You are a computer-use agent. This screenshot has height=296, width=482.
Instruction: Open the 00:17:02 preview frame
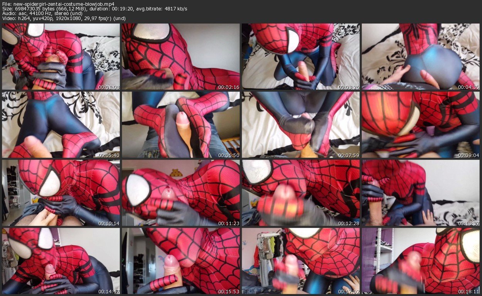(x=301, y=261)
